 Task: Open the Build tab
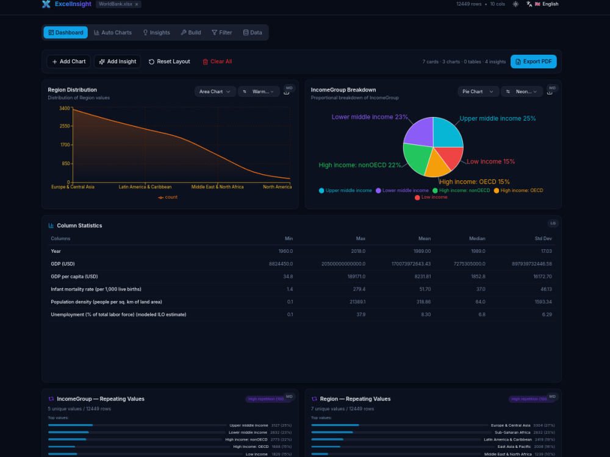[190, 33]
